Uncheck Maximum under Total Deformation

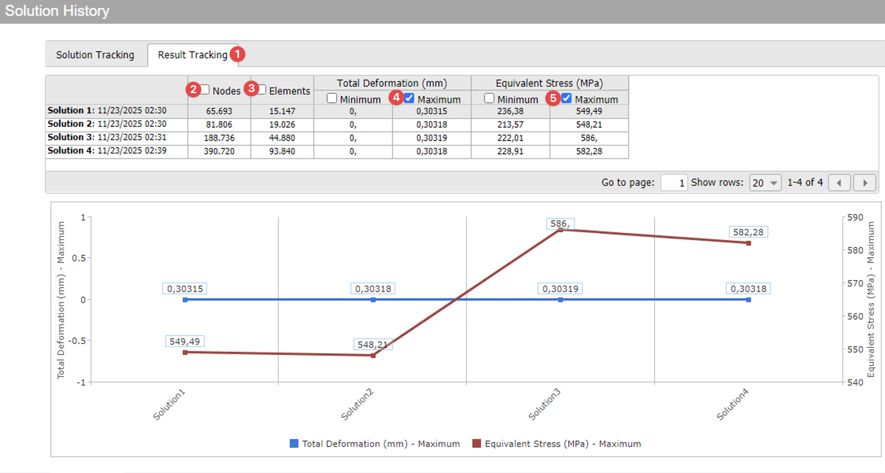(409, 98)
